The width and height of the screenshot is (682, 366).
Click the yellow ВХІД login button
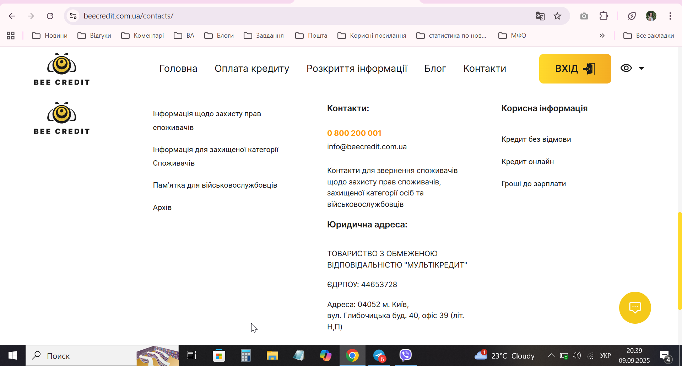pyautogui.click(x=575, y=69)
